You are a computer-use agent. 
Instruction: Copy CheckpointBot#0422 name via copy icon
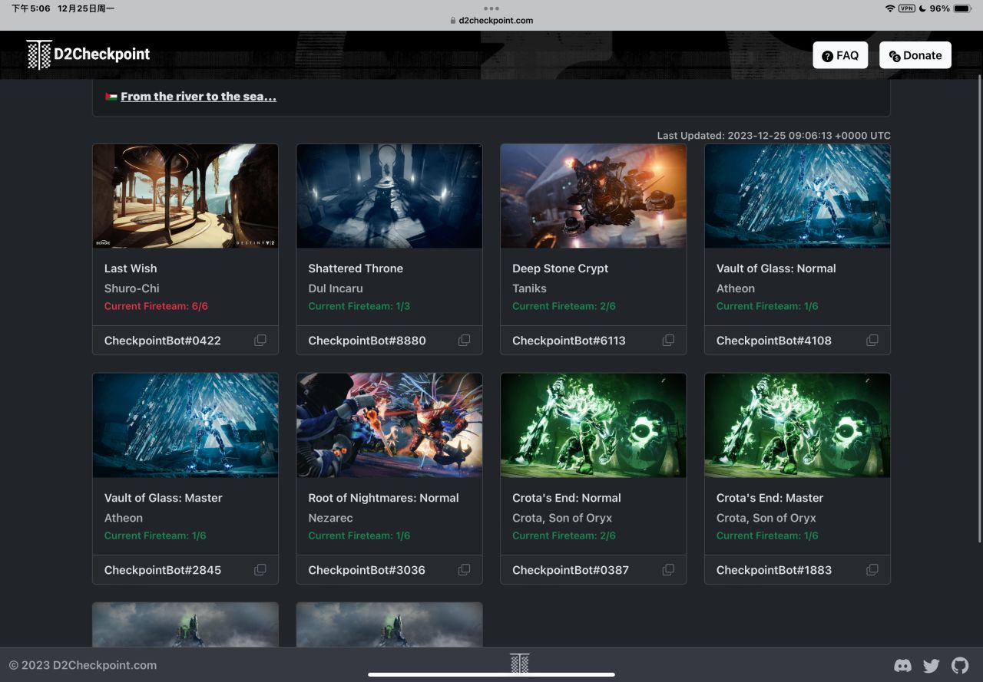[x=260, y=340]
